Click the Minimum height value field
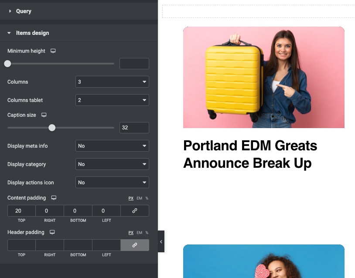Image resolution: width=355 pixels, height=278 pixels. (x=134, y=63)
